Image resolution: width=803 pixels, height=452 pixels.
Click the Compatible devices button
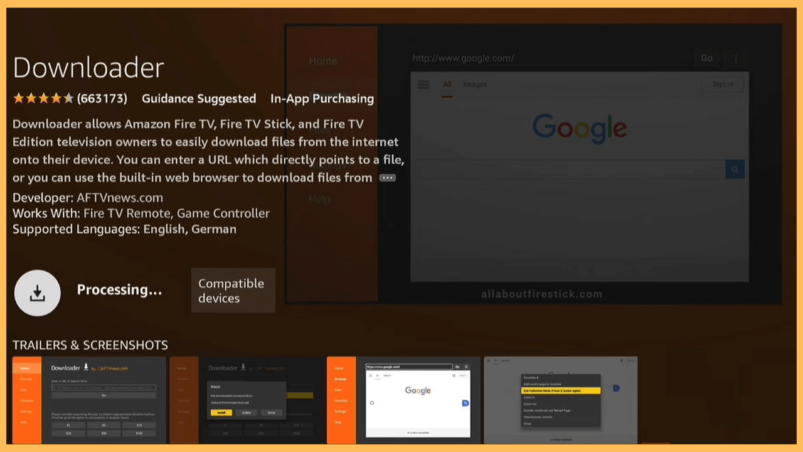233,290
